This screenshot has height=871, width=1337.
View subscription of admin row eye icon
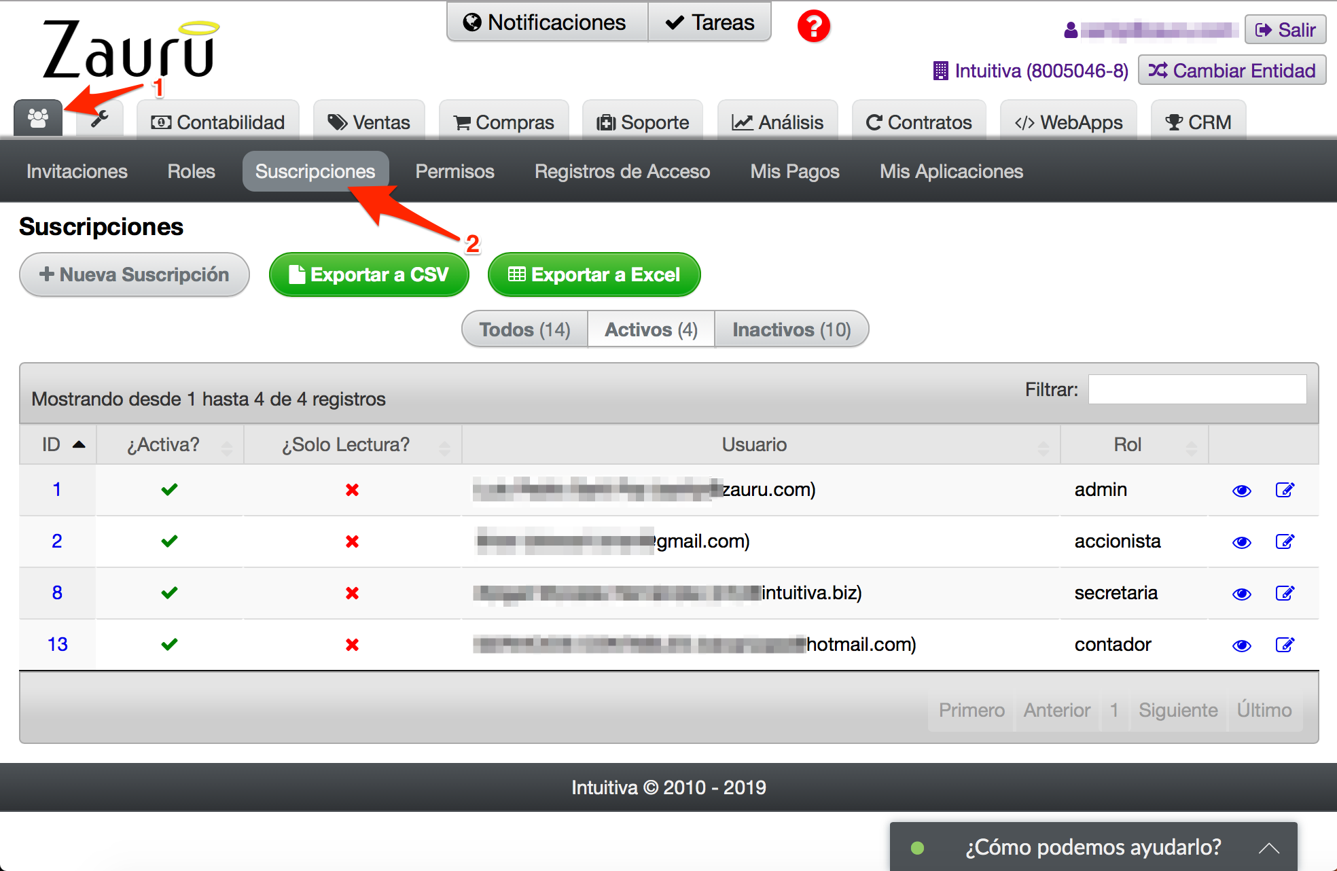1242,491
